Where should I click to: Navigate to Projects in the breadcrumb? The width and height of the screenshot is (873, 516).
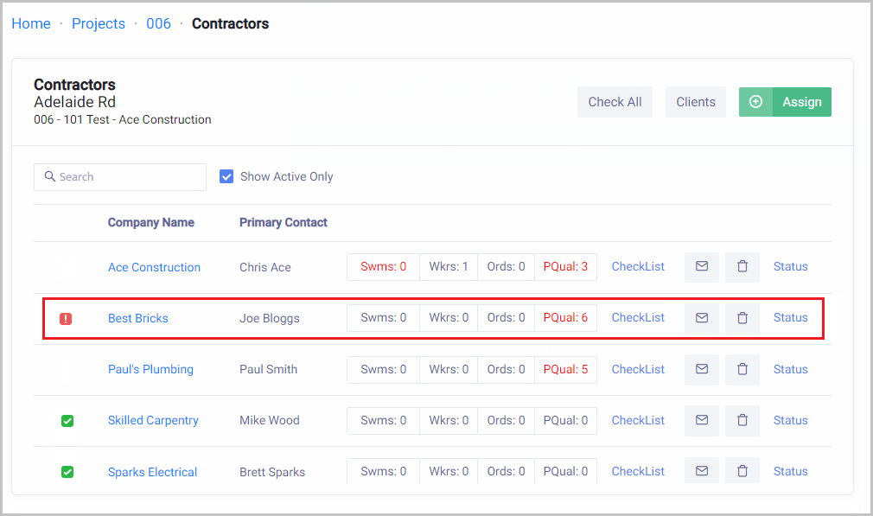(x=99, y=24)
